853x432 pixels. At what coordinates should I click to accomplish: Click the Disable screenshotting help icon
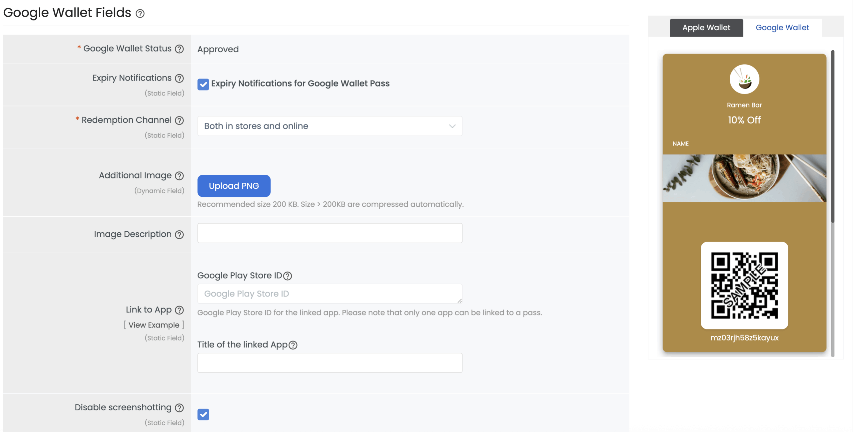pyautogui.click(x=179, y=408)
